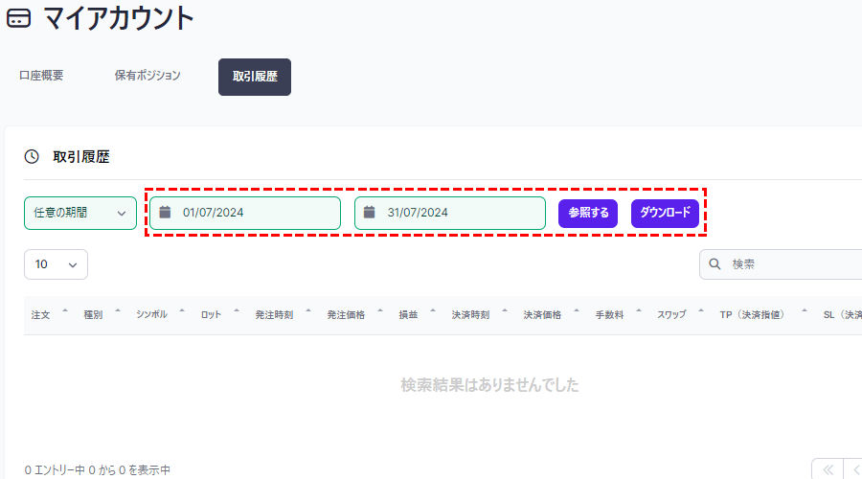This screenshot has height=479, width=862.
Task: Click the calendar icon in start date
Action: coord(165,213)
